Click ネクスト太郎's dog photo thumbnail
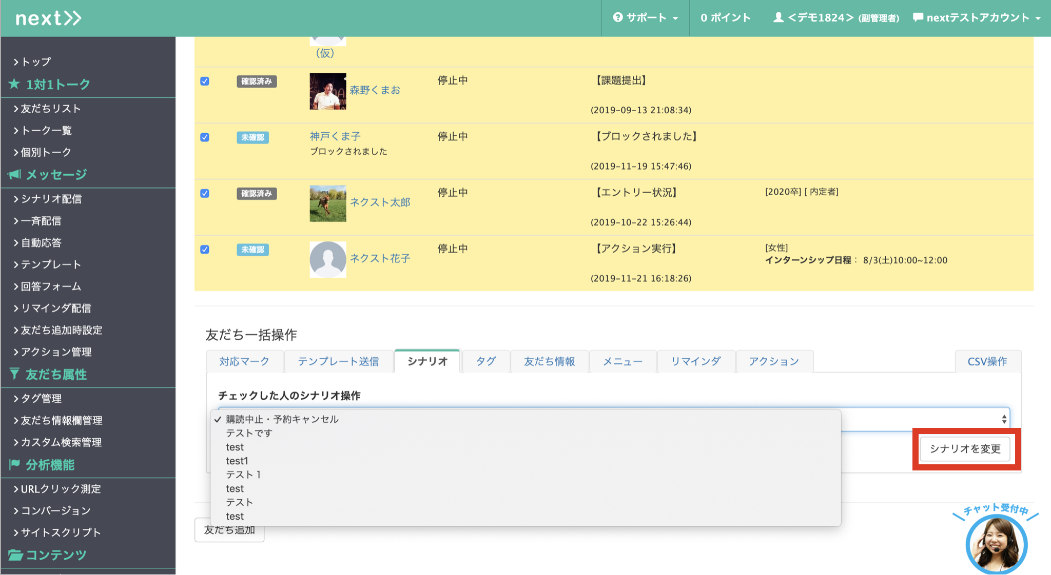The width and height of the screenshot is (1051, 575). (328, 203)
